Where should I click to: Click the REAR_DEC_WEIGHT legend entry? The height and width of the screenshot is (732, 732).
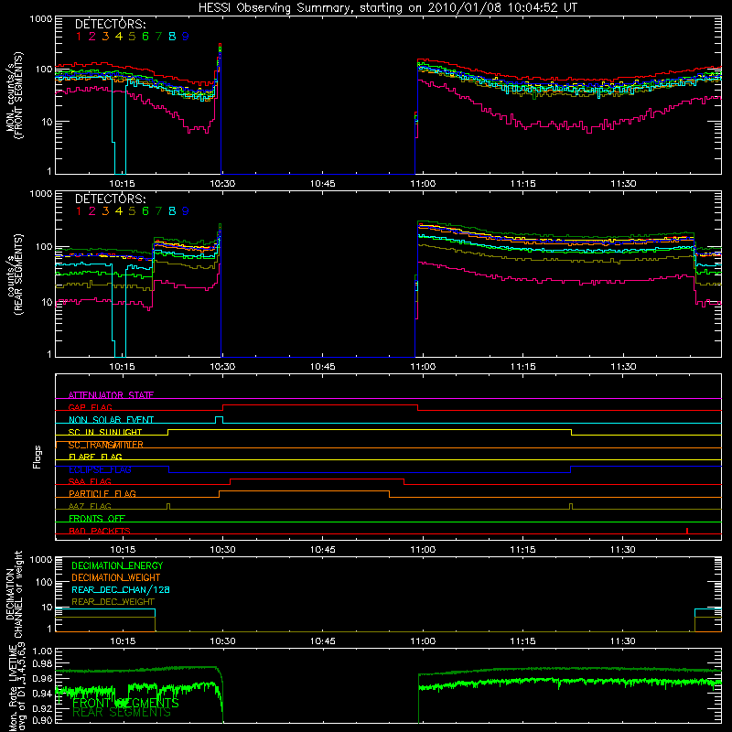[x=113, y=602]
